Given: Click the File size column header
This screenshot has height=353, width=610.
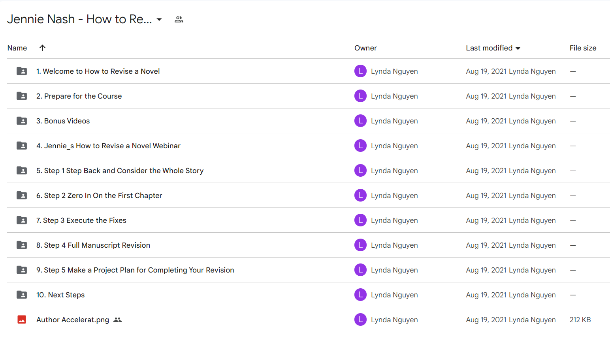Looking at the screenshot, I should [583, 48].
